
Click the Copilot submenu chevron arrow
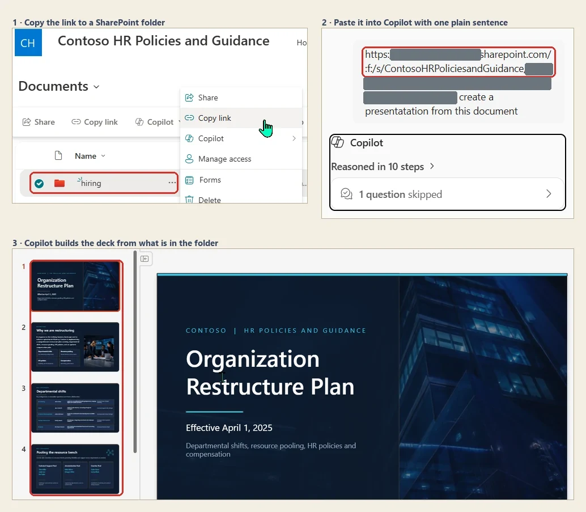coord(294,138)
